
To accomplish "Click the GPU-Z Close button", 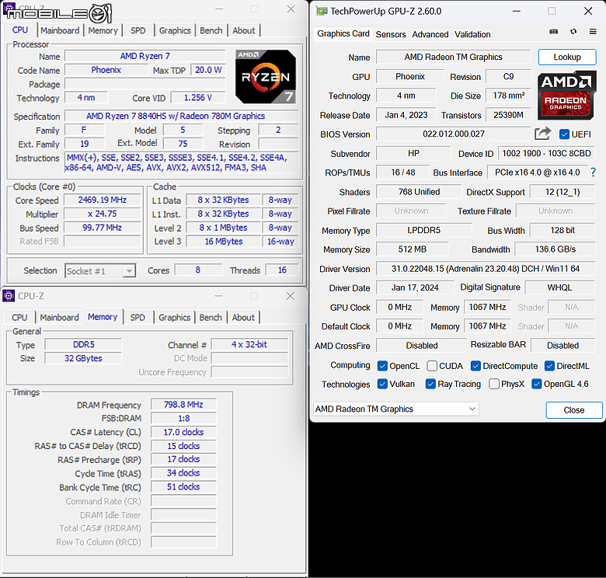I will click(x=574, y=410).
